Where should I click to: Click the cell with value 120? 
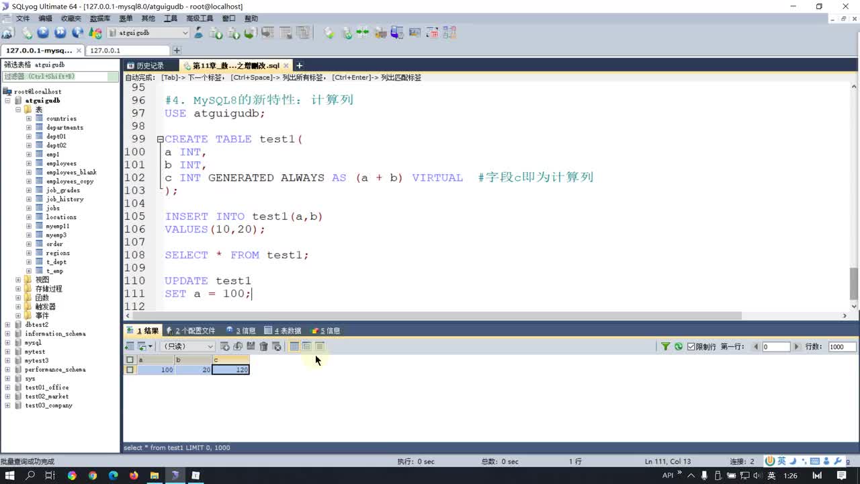tap(230, 370)
